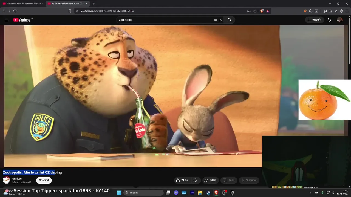This screenshot has height=197, width=351.
Task: Open the Brave playlist music-note icon
Action: [325, 11]
